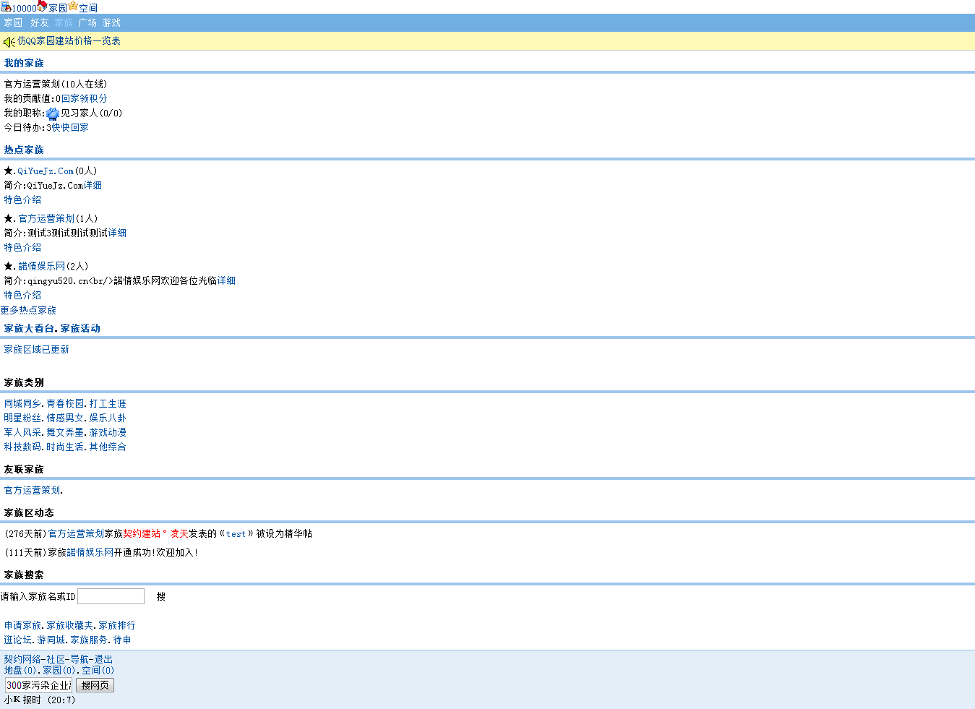
Task: Open the 青春校园 category
Action: [65, 404]
